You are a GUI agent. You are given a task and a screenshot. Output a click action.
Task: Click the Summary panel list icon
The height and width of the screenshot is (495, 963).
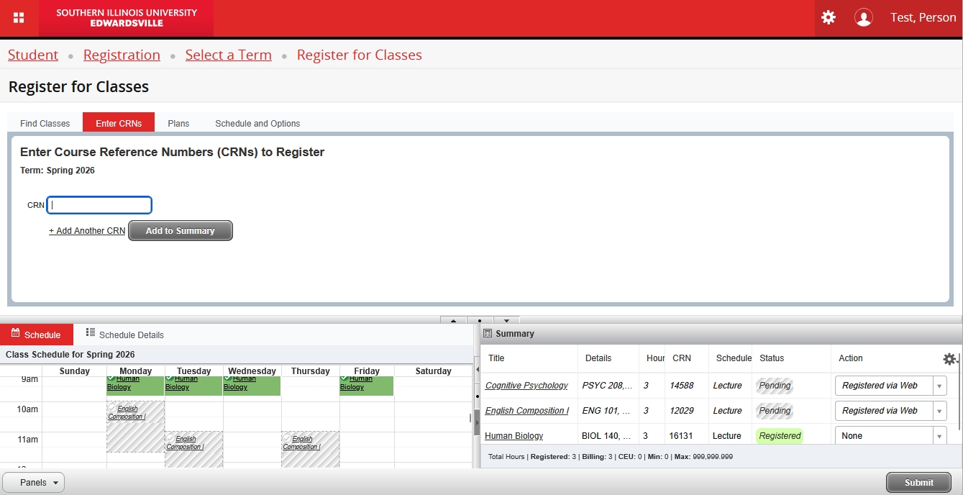[488, 334]
